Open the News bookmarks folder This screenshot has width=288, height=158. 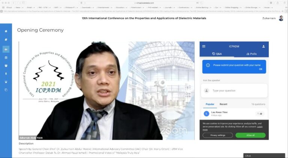19,7
